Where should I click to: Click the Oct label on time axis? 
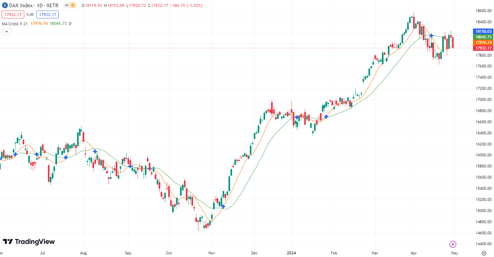[x=169, y=253]
